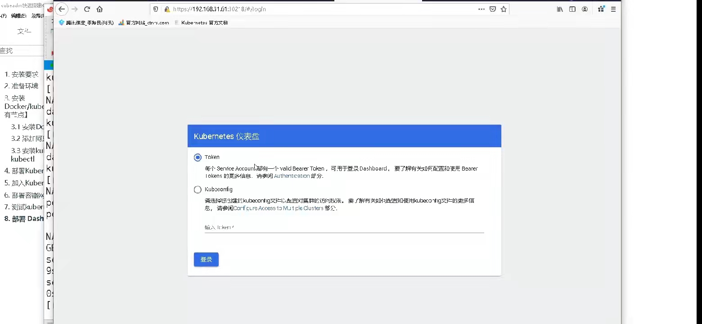Click the blue 登录 sign-in button
Screen dimensions: 702x324
click(206, 260)
